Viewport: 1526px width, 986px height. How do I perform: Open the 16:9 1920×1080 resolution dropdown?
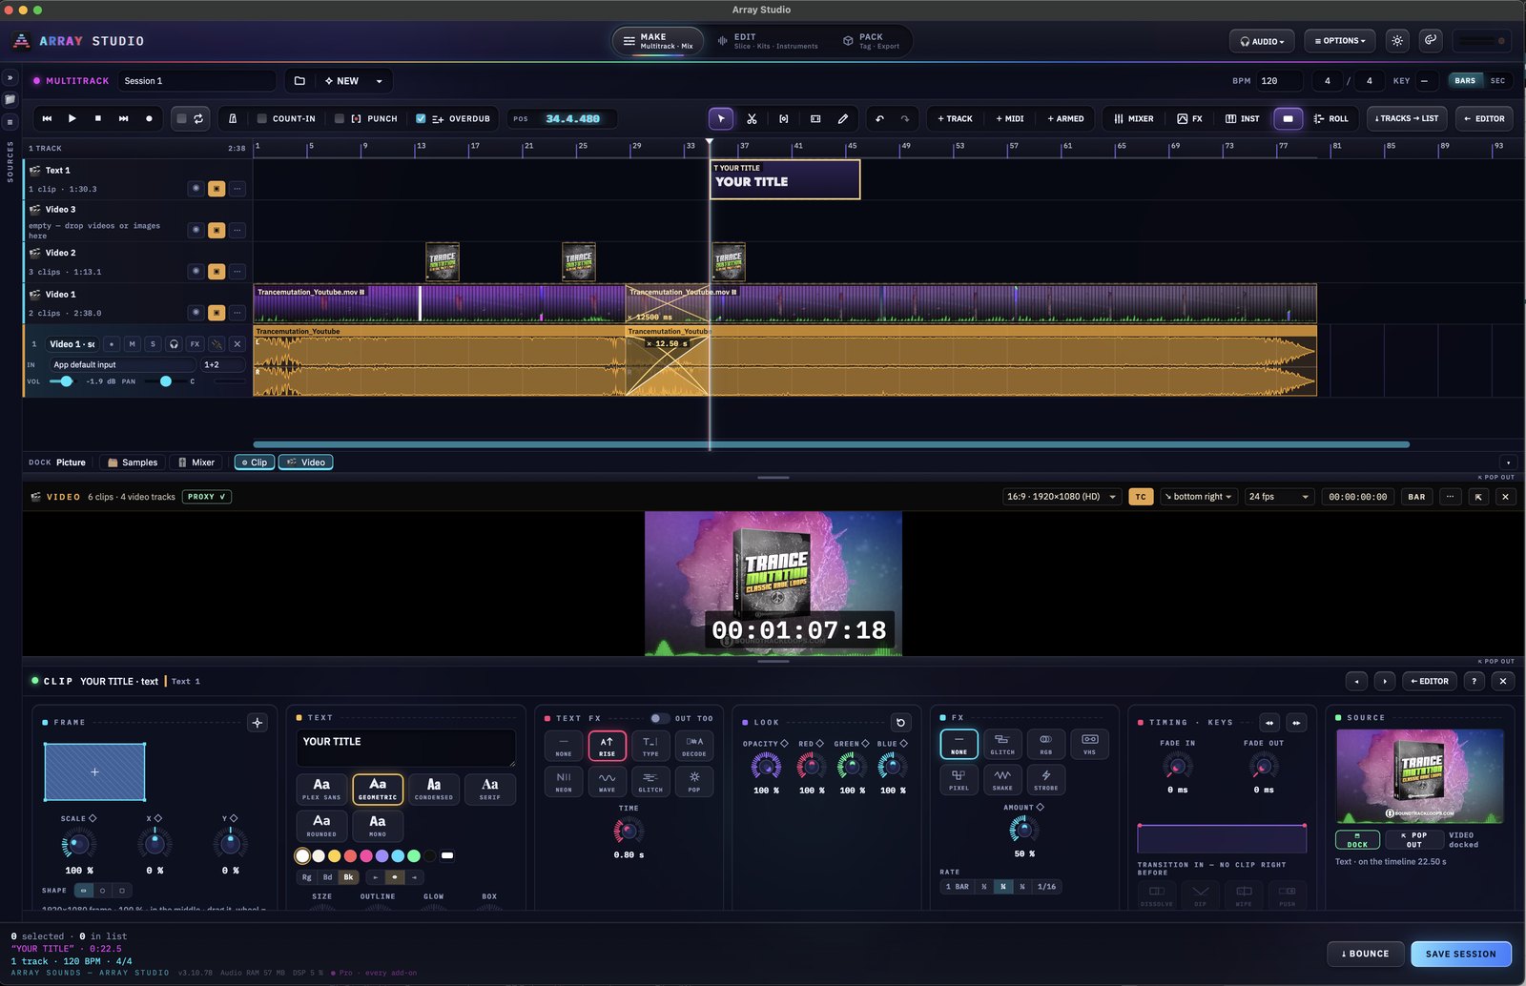pyautogui.click(x=1061, y=497)
